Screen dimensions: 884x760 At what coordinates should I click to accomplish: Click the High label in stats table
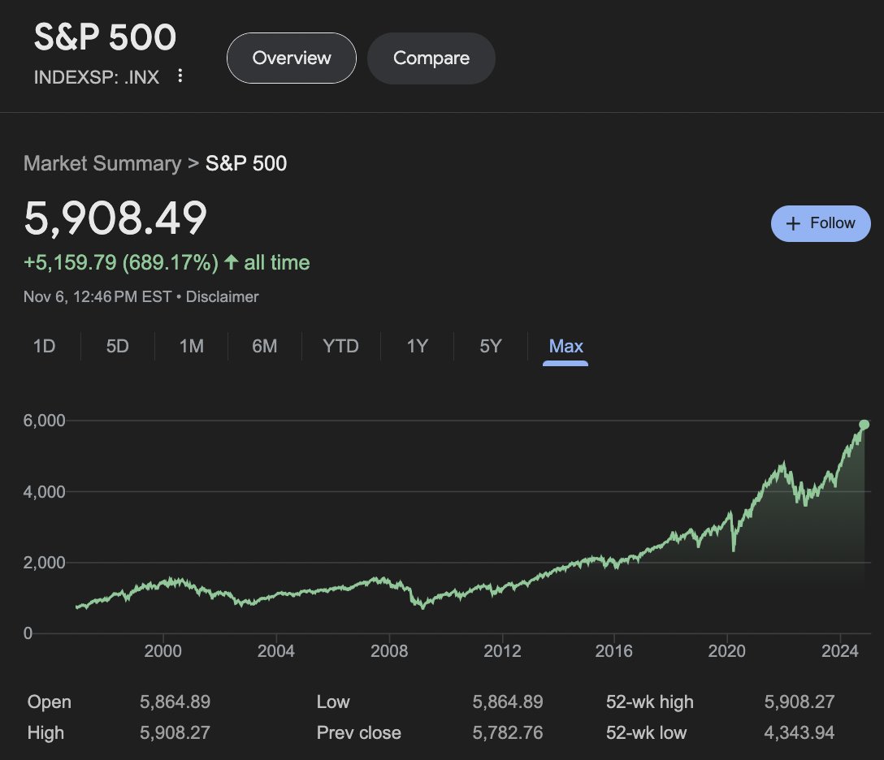point(45,733)
